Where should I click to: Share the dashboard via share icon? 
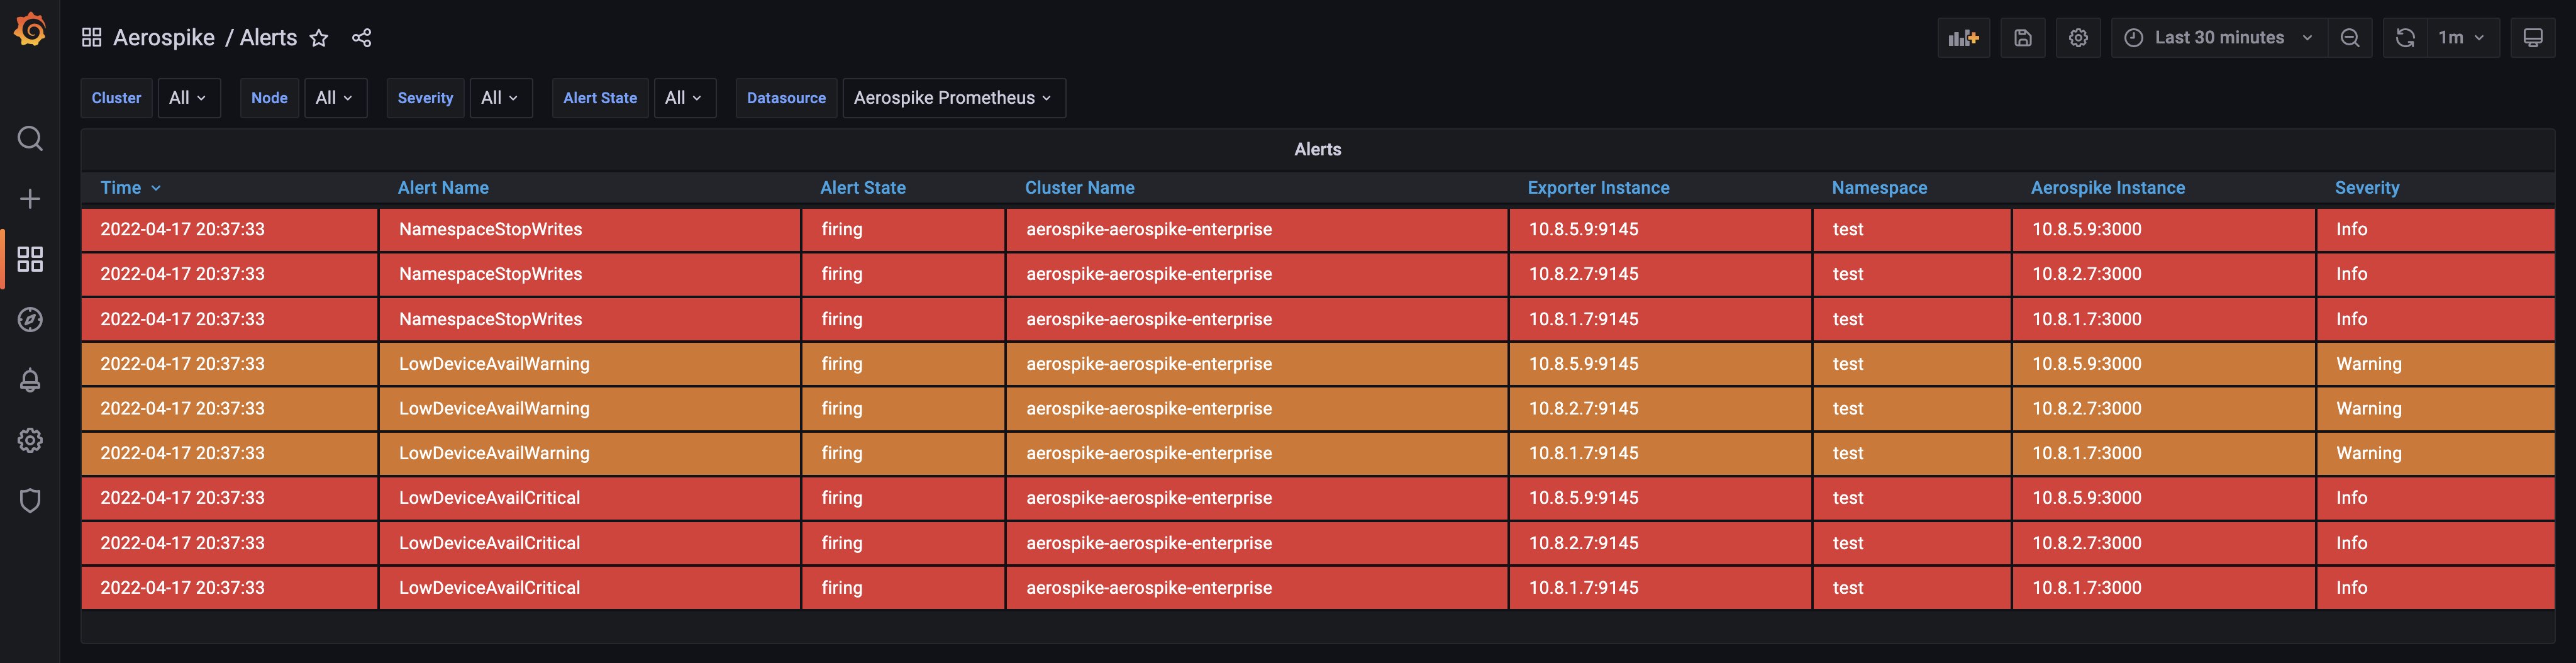(x=362, y=38)
